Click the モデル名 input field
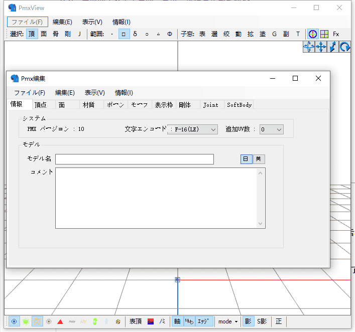 pos(135,159)
